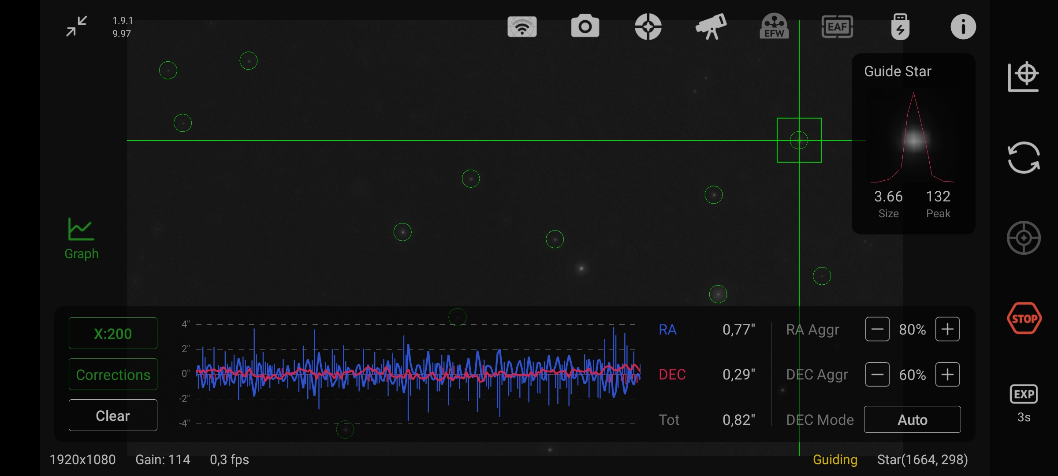Open the USB storage icon
This screenshot has height=476, width=1058.
[x=900, y=27]
